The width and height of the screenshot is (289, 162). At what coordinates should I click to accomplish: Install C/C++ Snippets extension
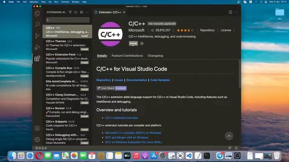(x=84, y=130)
